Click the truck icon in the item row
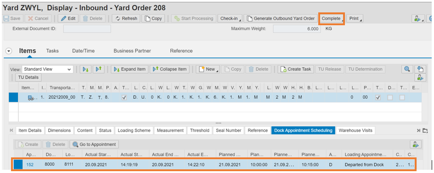Screen dimensions: 434x173 31,98
